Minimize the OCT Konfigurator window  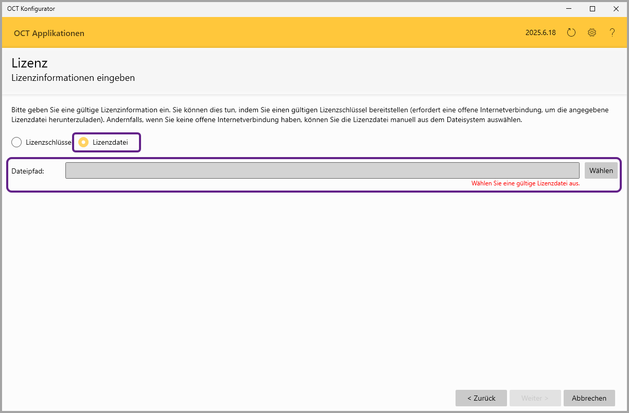click(x=569, y=9)
